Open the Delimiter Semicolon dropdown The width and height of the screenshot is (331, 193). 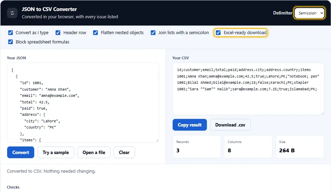point(309,13)
